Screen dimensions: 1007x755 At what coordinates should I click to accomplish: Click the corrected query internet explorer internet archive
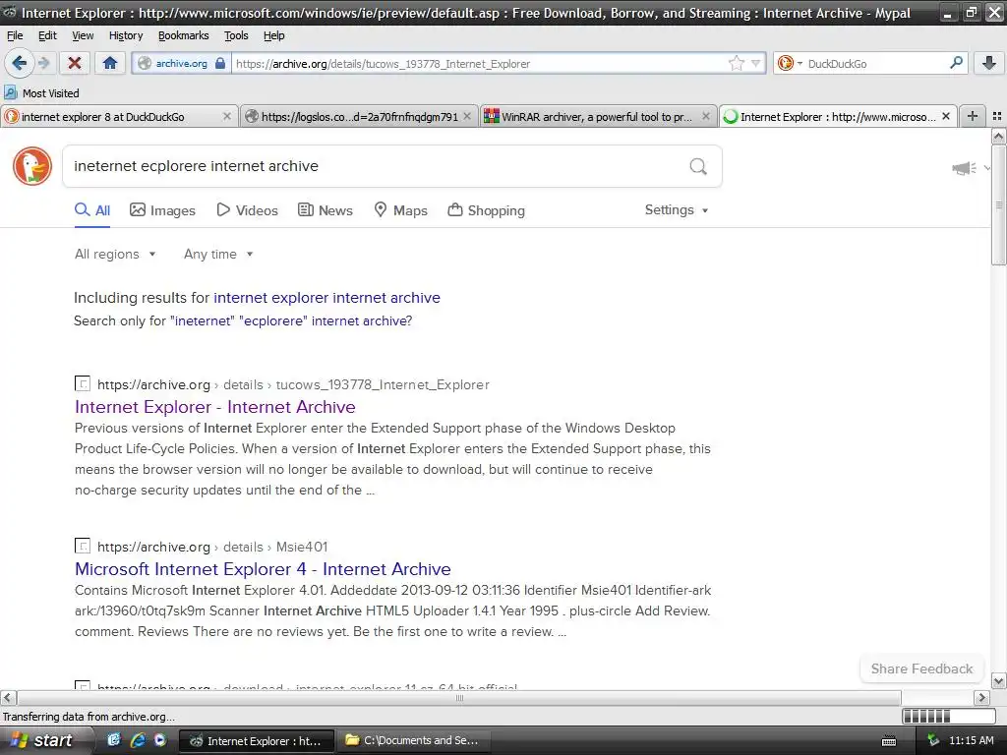[x=326, y=298]
